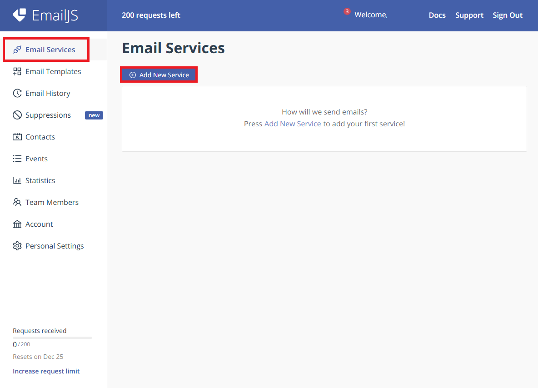The image size is (538, 388).
Task: Navigate to Events page
Action: pyautogui.click(x=36, y=159)
